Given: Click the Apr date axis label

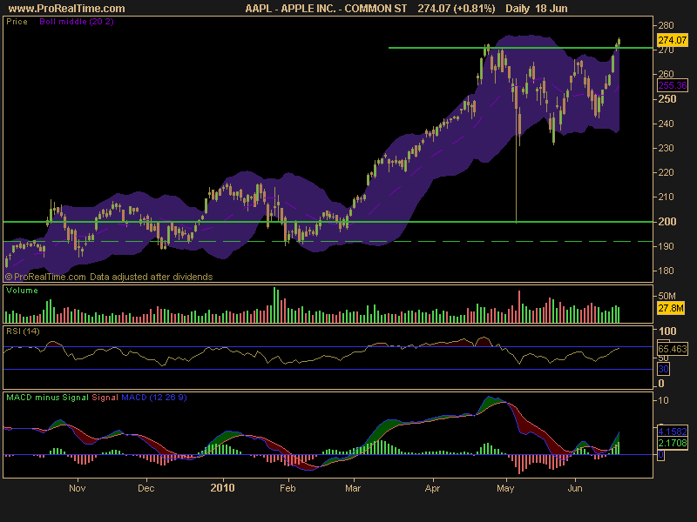Looking at the screenshot, I should coord(432,488).
